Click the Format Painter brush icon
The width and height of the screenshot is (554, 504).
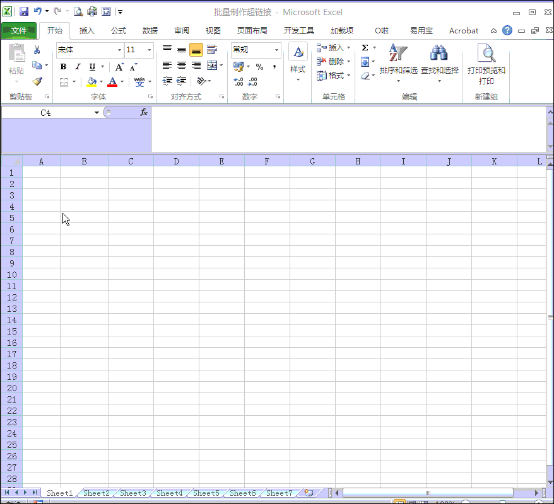point(37,81)
